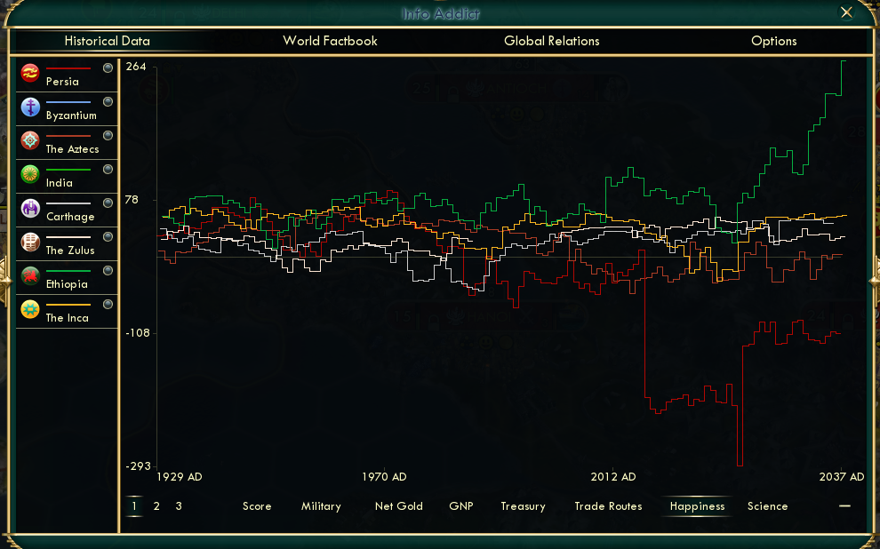Toggle Ethiopia's graph line visibility

click(108, 270)
